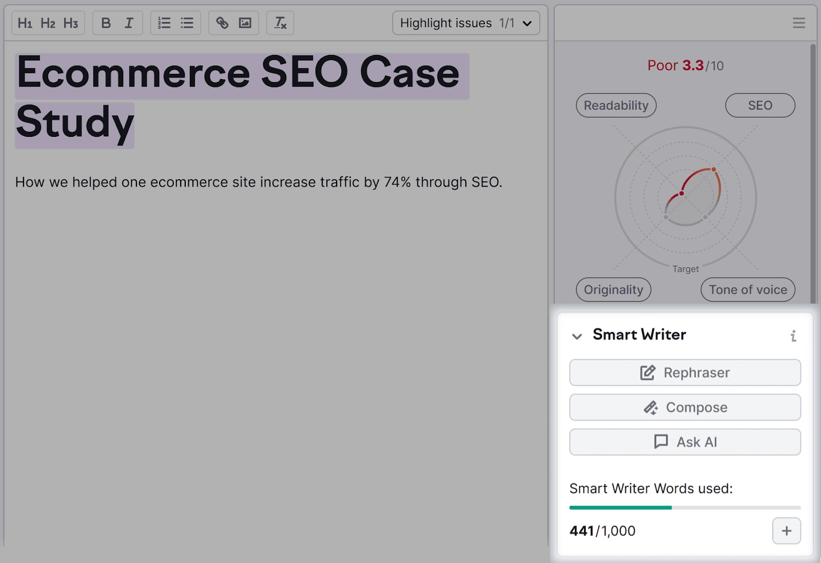View Smart Writer info via the i icon
821x563 pixels.
(794, 335)
